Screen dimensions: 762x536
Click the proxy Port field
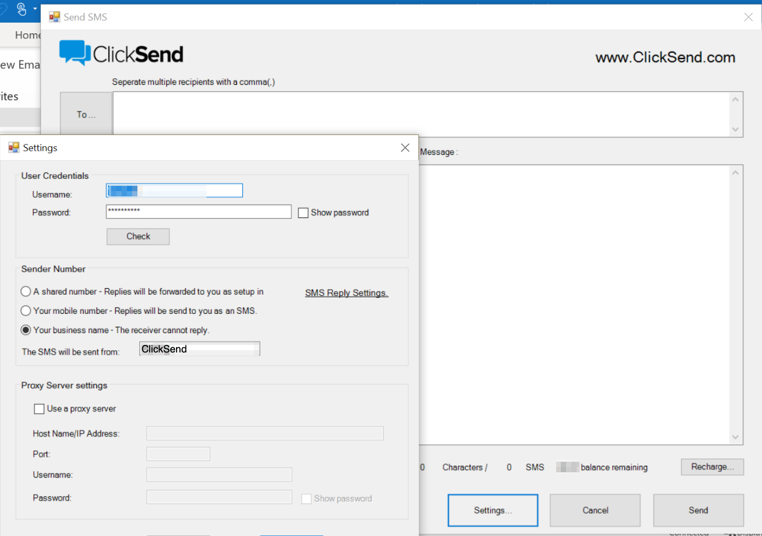(x=178, y=454)
